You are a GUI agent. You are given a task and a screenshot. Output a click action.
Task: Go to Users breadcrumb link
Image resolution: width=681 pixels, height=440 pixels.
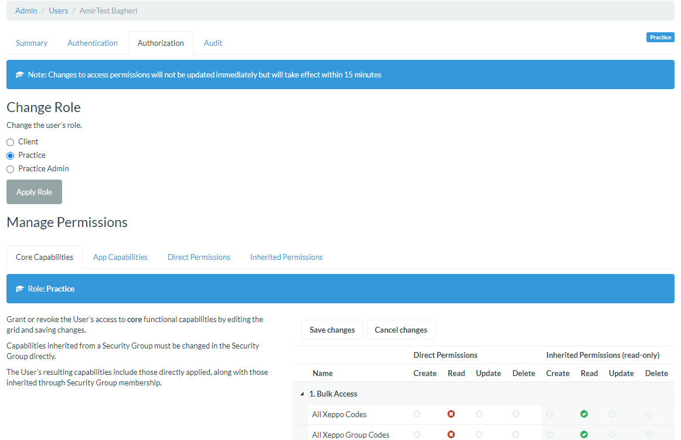59,11
